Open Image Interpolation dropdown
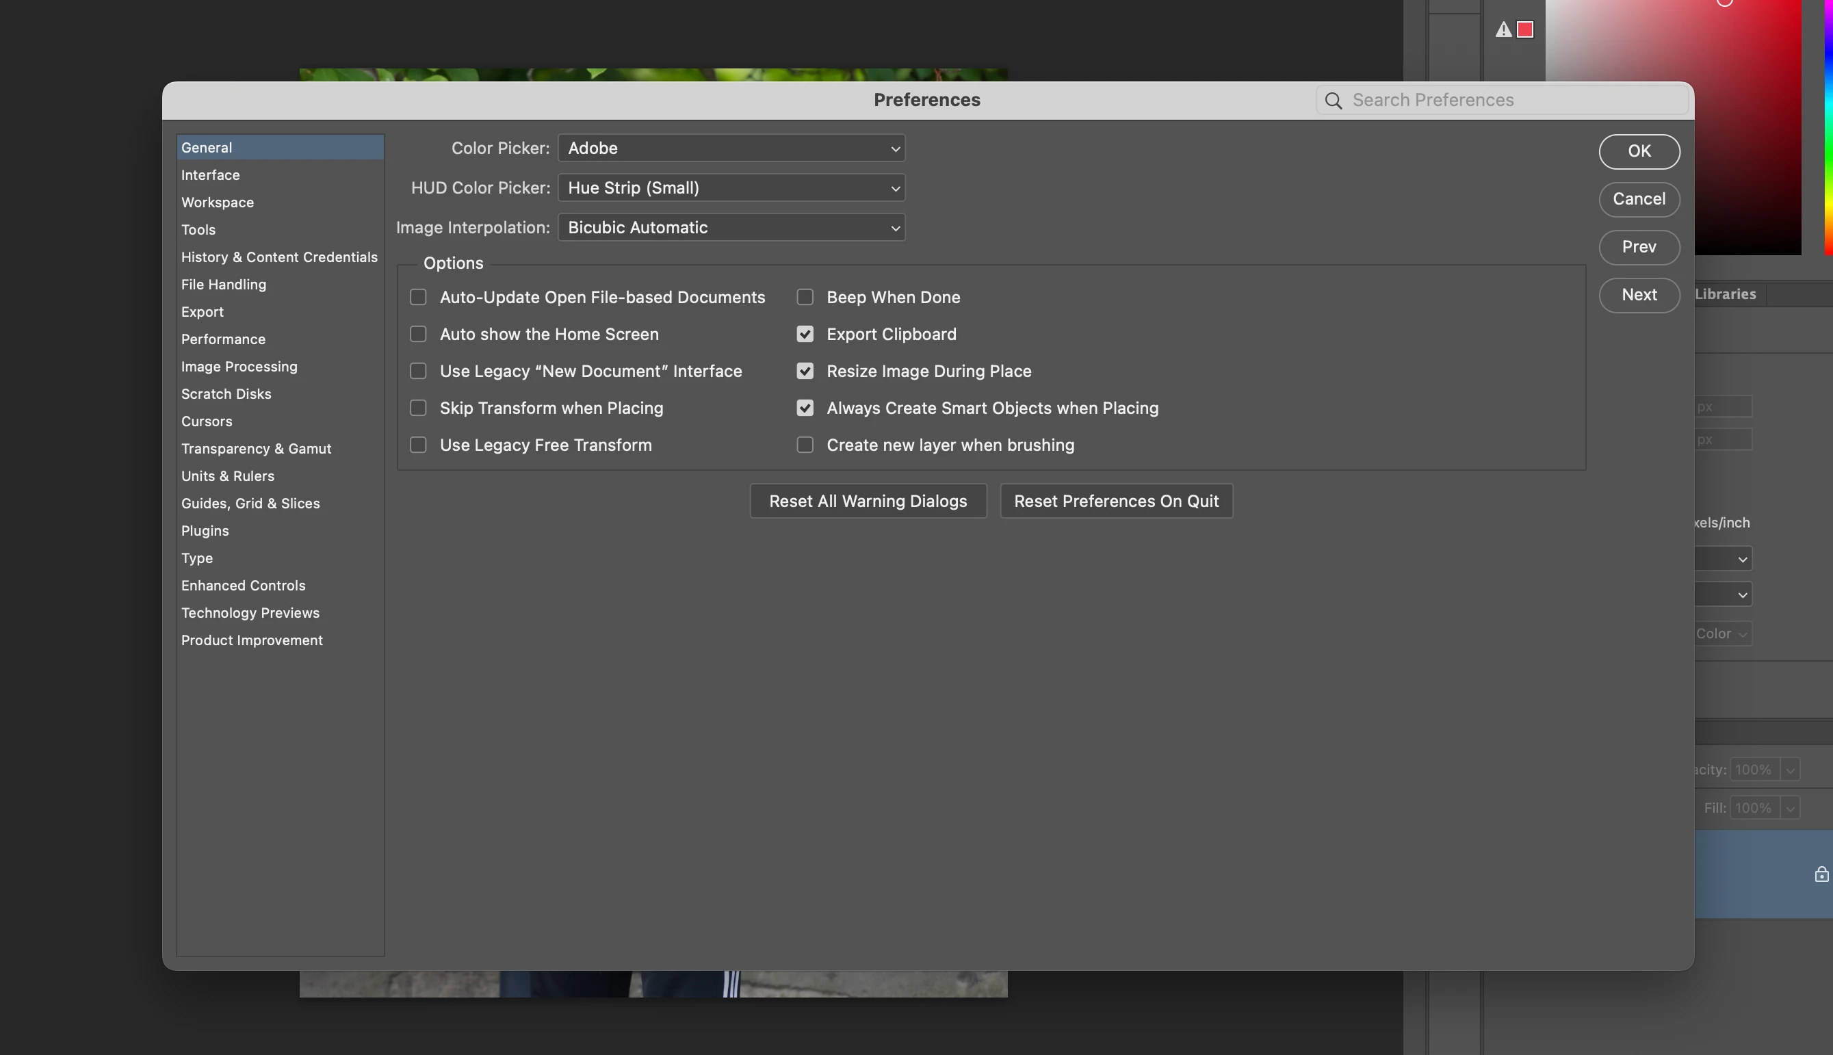 [x=731, y=228]
